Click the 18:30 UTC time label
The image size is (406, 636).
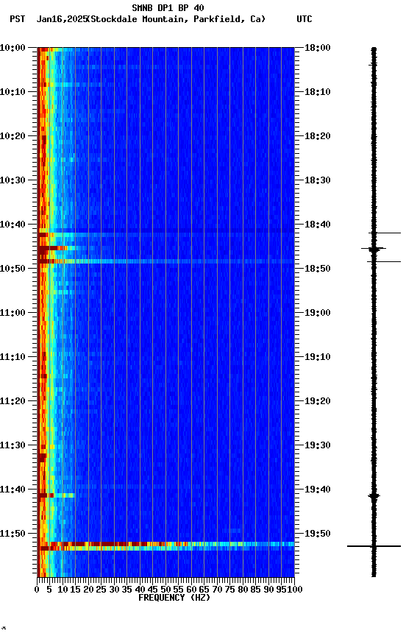click(317, 180)
